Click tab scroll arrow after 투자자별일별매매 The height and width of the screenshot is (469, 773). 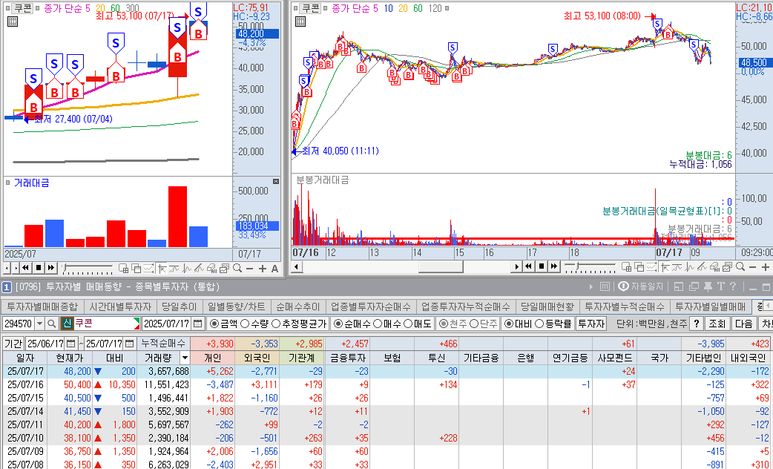coord(766,306)
